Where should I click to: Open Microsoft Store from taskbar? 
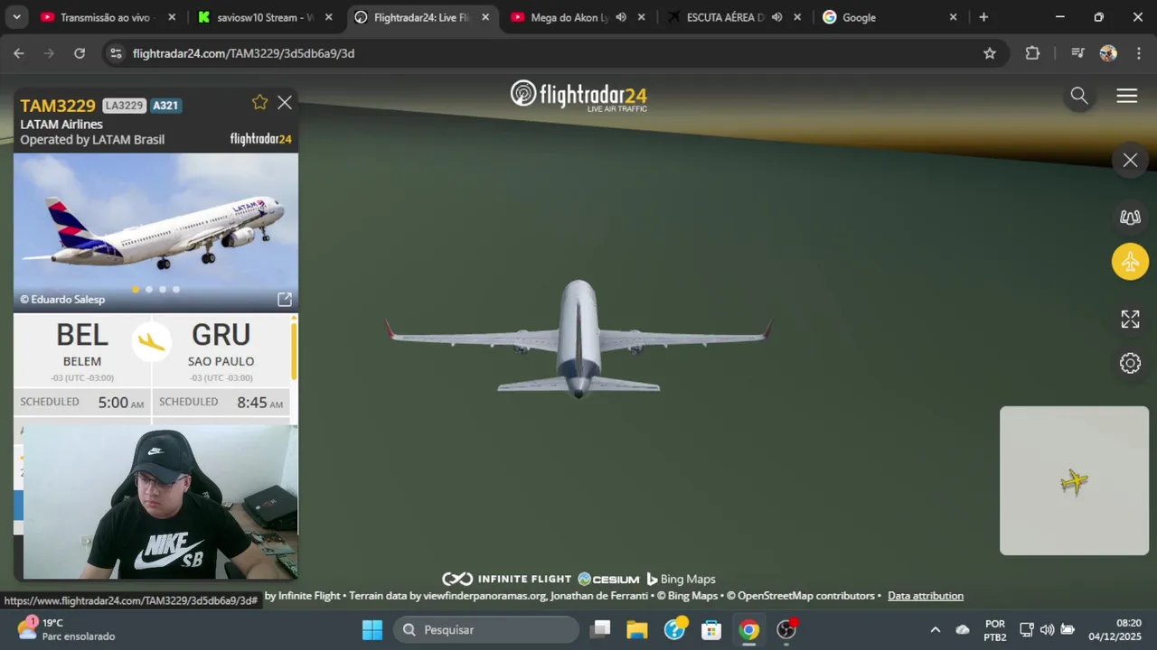coord(711,629)
